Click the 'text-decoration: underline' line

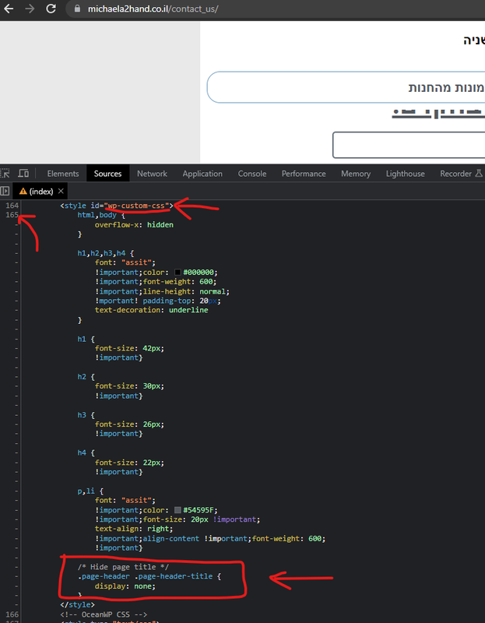click(x=151, y=310)
